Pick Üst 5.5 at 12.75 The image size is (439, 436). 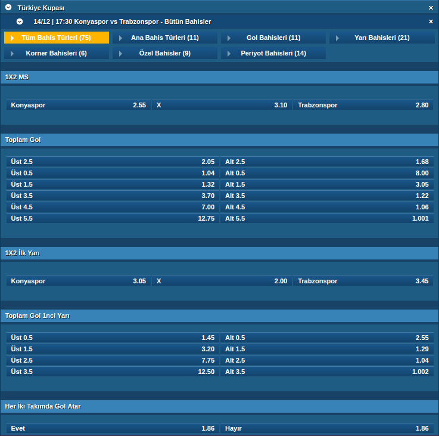[113, 218]
